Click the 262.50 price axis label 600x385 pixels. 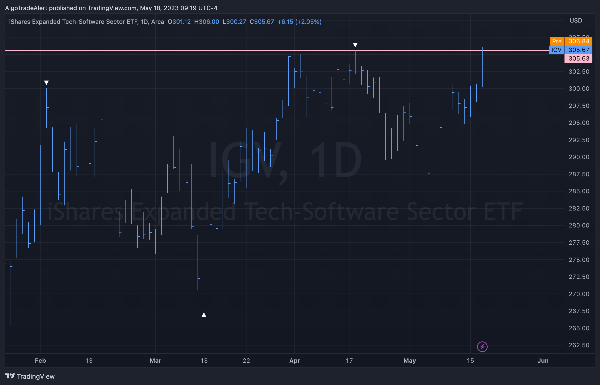click(x=579, y=345)
